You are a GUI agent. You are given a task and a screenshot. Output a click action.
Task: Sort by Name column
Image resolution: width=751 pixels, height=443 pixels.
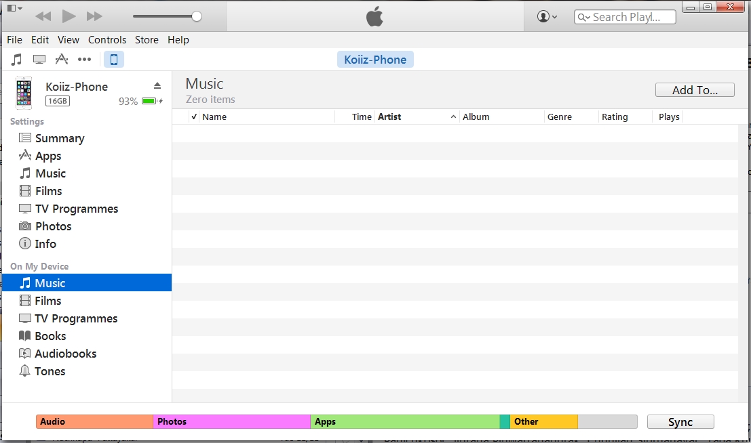pos(214,117)
